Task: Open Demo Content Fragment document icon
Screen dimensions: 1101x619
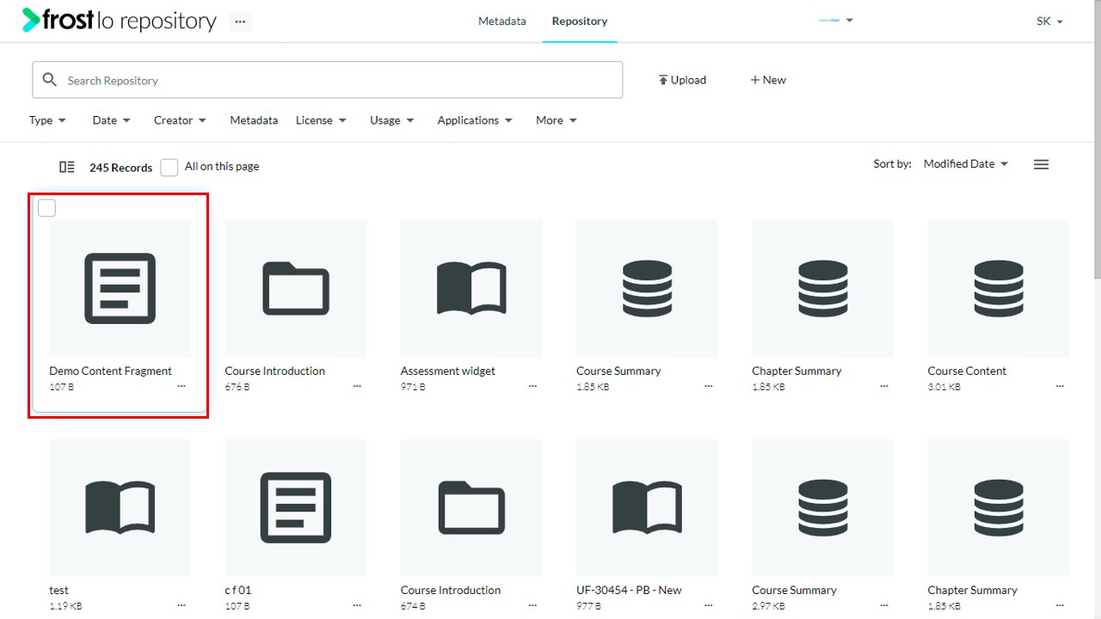Action: (x=120, y=288)
